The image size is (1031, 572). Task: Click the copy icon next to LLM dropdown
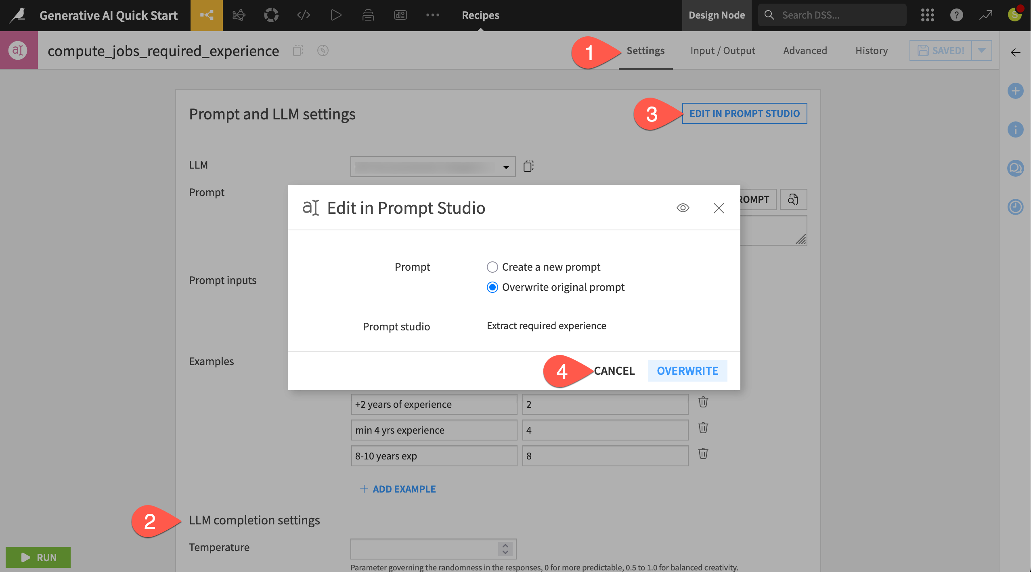pos(528,166)
